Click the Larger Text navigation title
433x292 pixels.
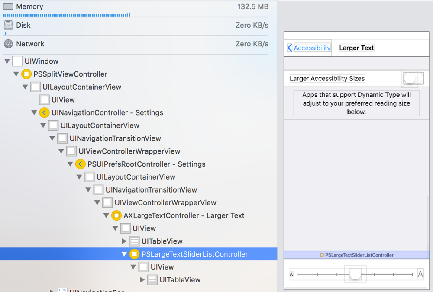[x=356, y=48]
